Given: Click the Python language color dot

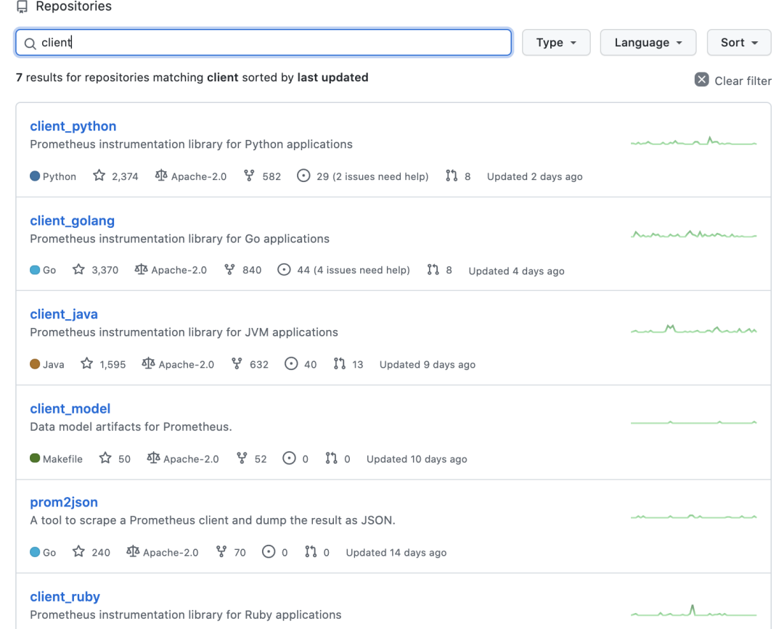Looking at the screenshot, I should (x=35, y=176).
